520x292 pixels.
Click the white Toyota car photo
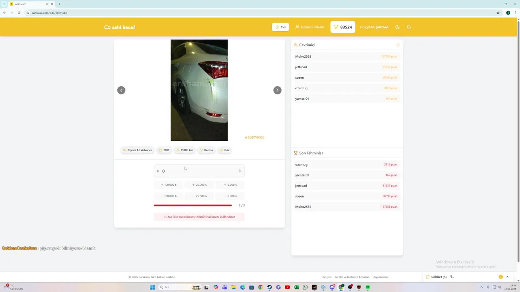tap(199, 90)
